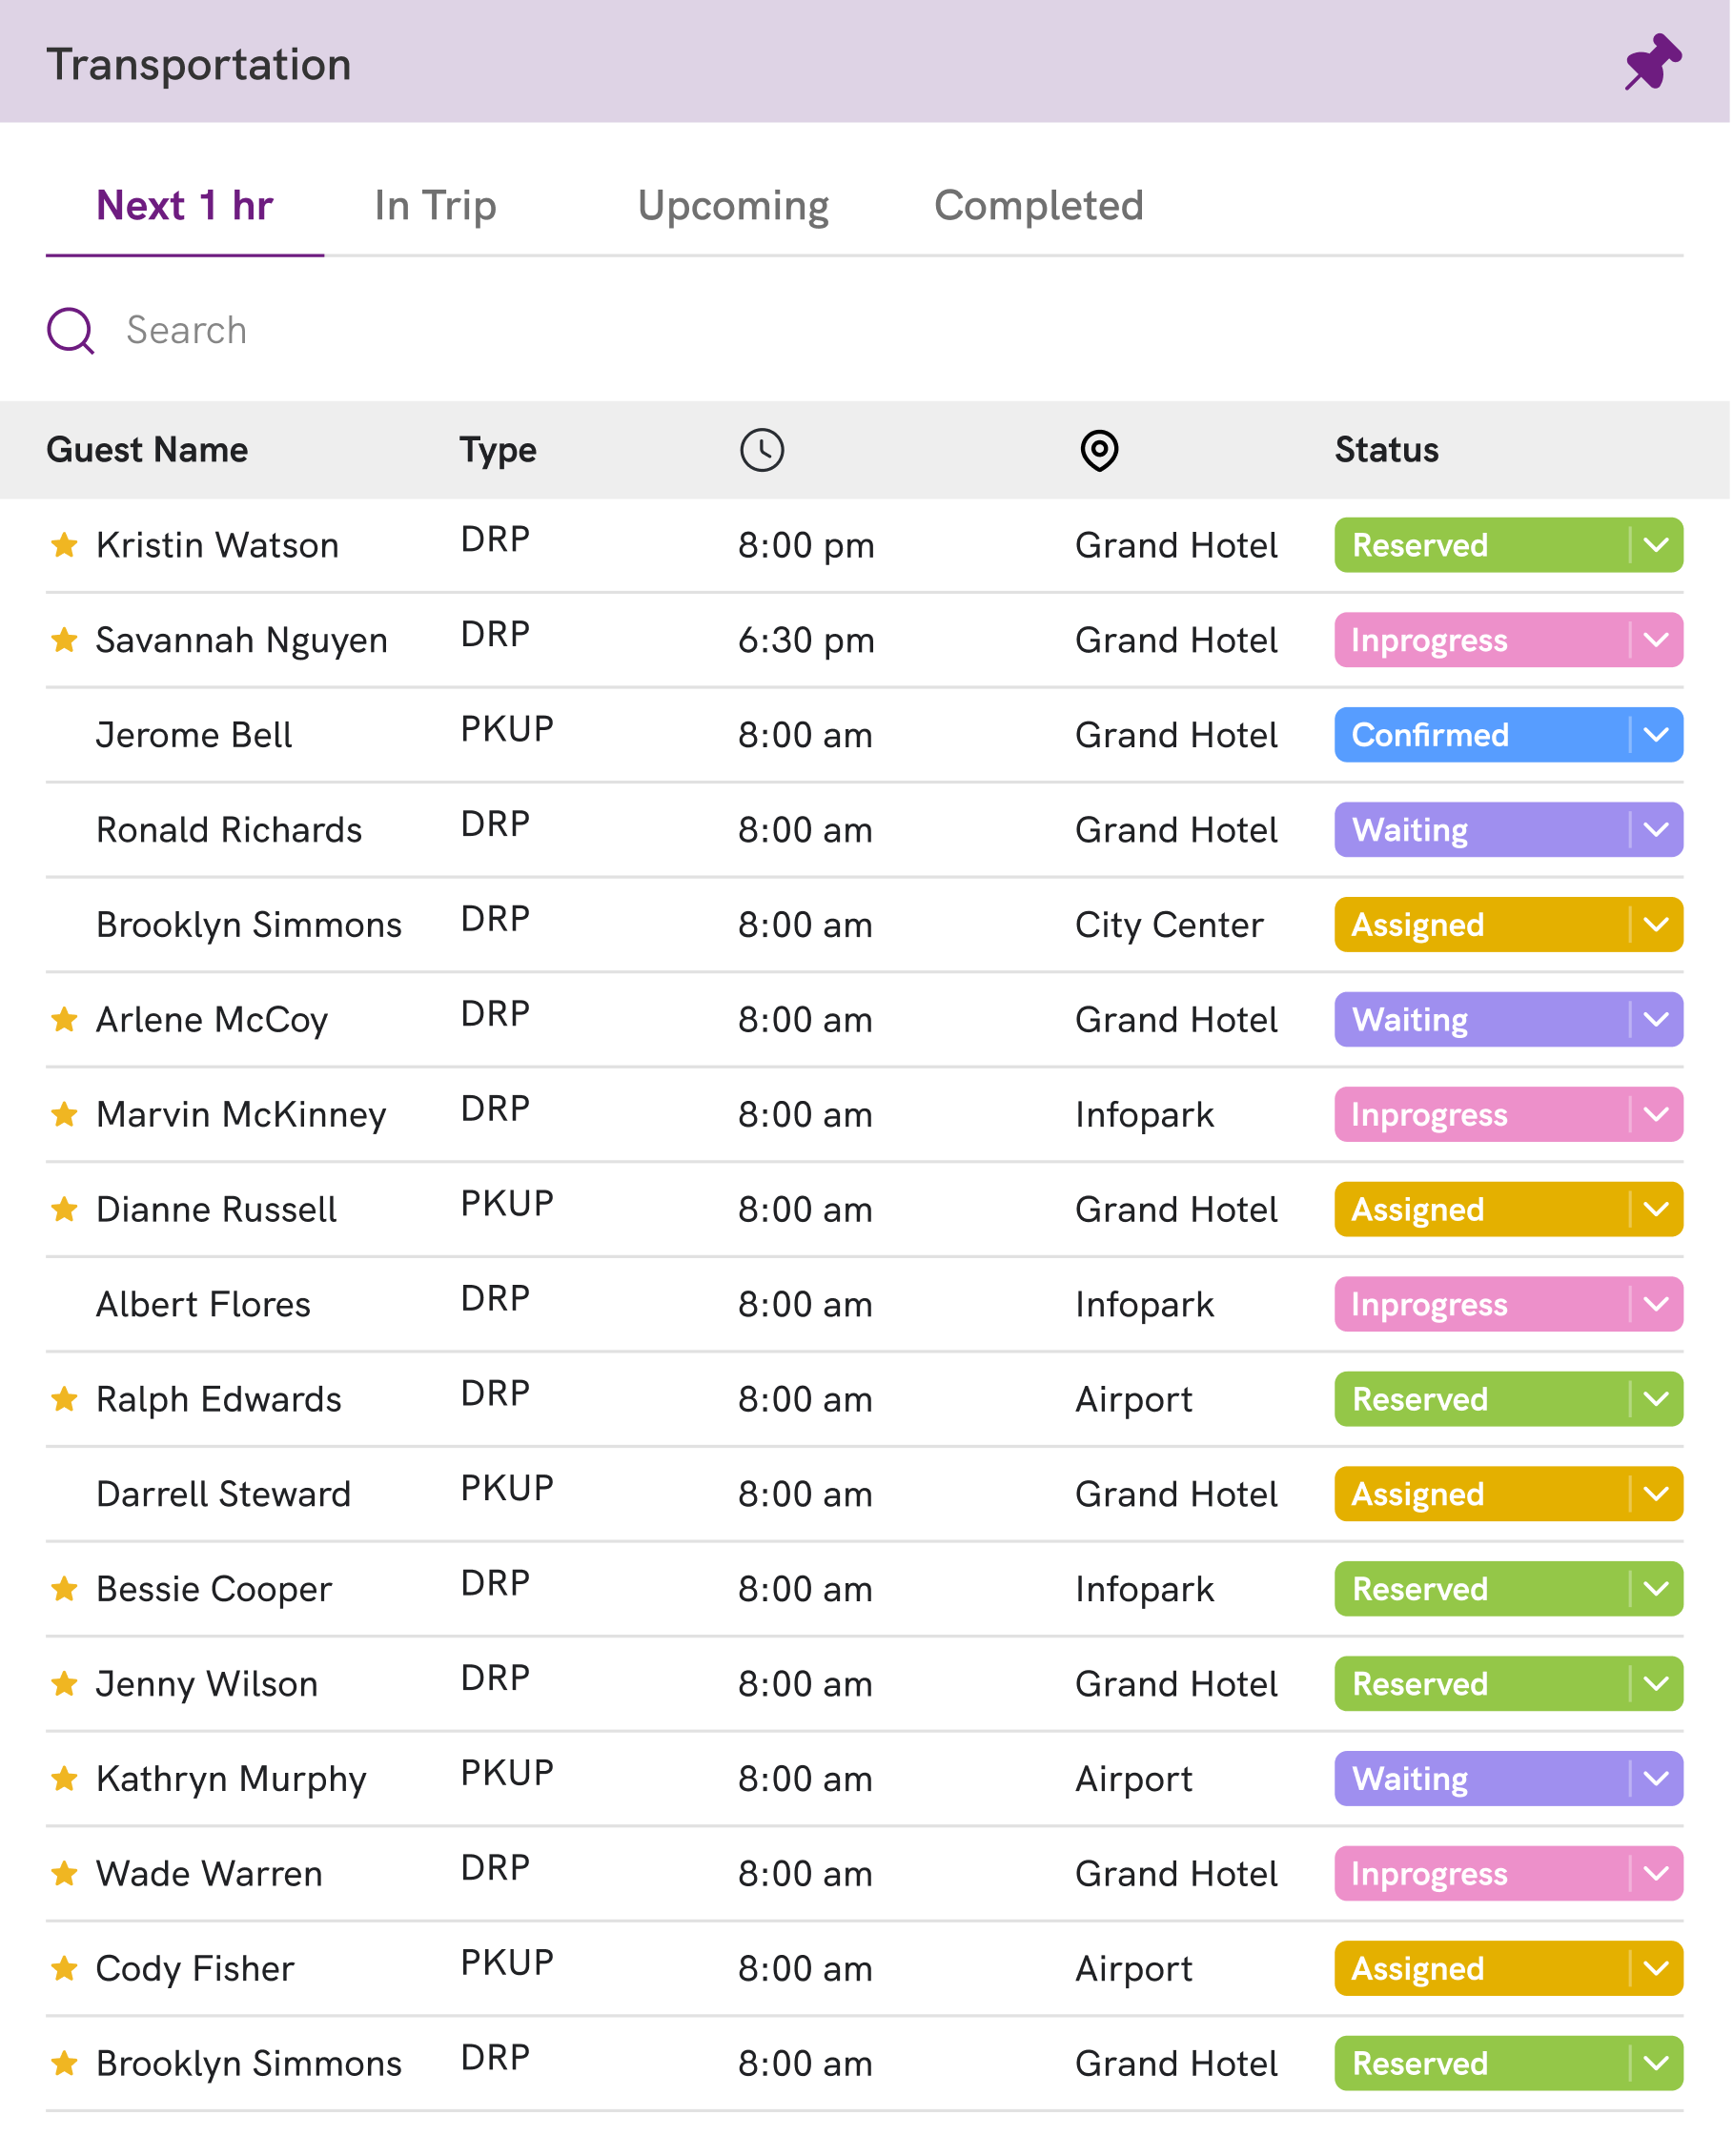
Task: Switch to the Next 1 hr tab
Action: tap(185, 206)
